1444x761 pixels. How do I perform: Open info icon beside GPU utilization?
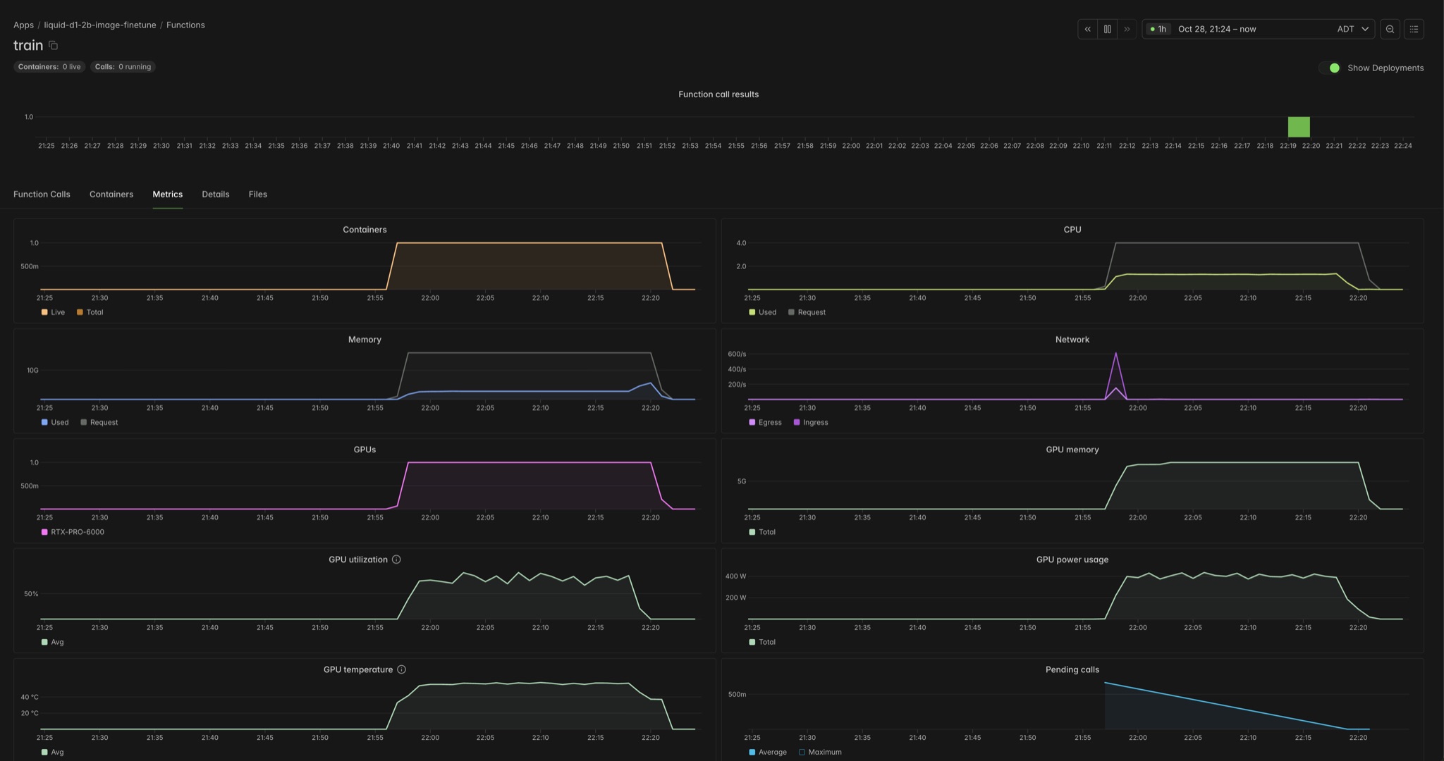tap(396, 559)
